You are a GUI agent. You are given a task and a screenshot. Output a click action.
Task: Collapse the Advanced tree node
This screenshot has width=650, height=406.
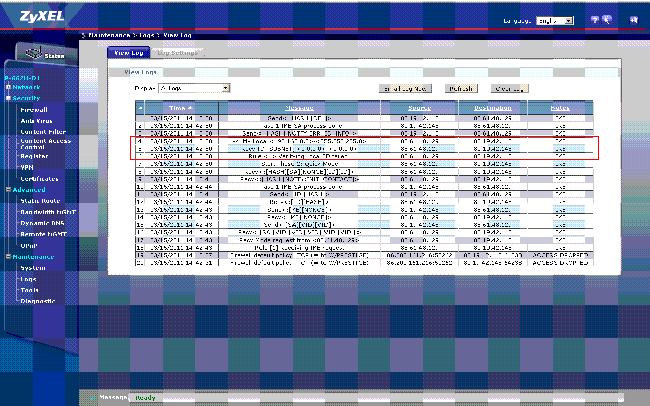[x=8, y=190]
